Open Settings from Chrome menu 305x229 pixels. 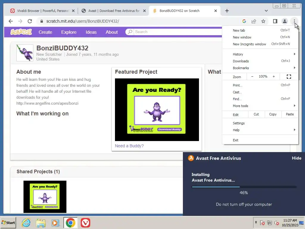(260, 123)
